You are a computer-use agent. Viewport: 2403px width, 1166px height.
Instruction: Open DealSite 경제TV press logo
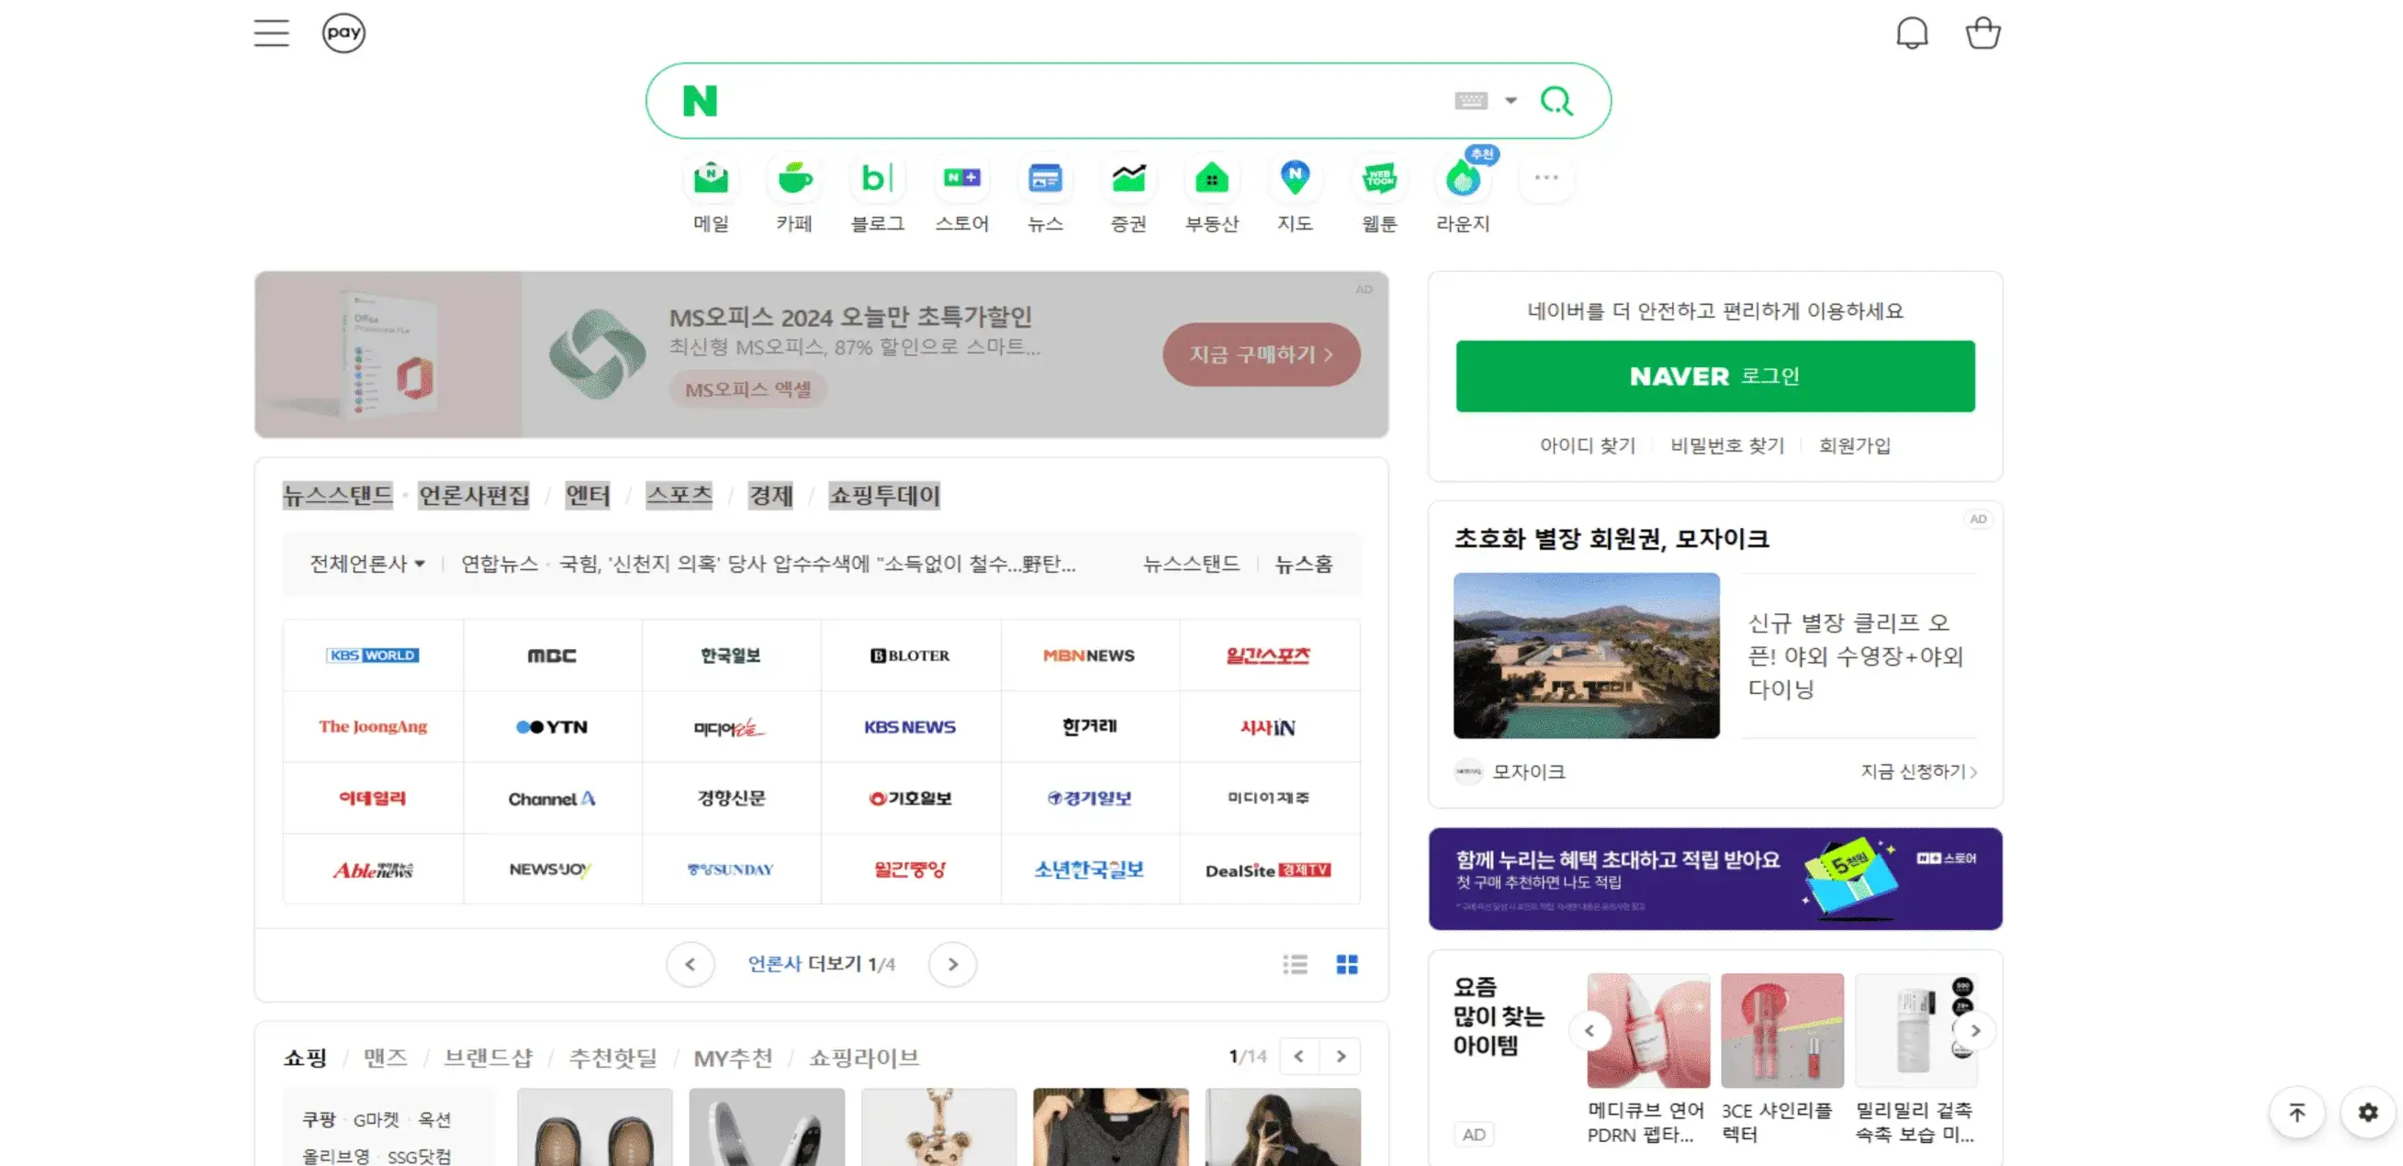pyautogui.click(x=1269, y=869)
